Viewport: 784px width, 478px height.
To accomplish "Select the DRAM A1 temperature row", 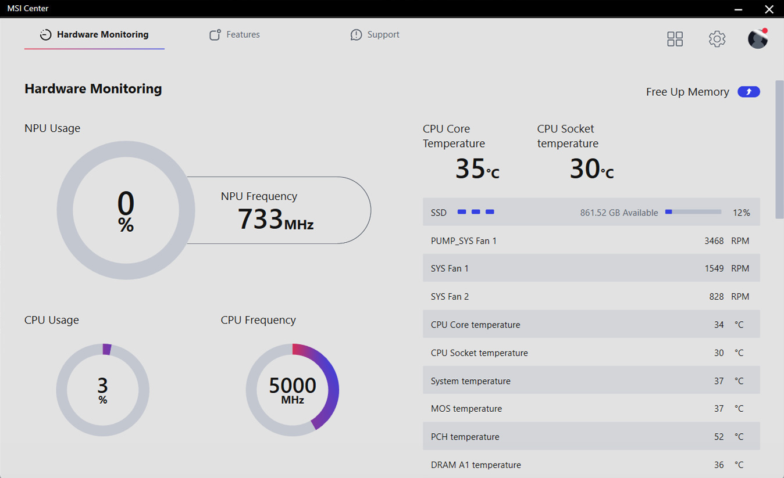I will (x=591, y=465).
